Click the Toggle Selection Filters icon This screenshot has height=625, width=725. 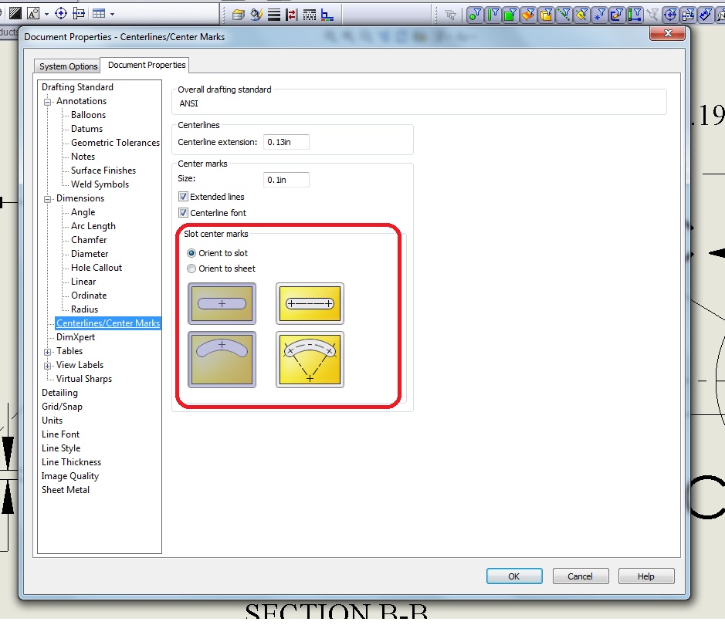pyautogui.click(x=450, y=15)
